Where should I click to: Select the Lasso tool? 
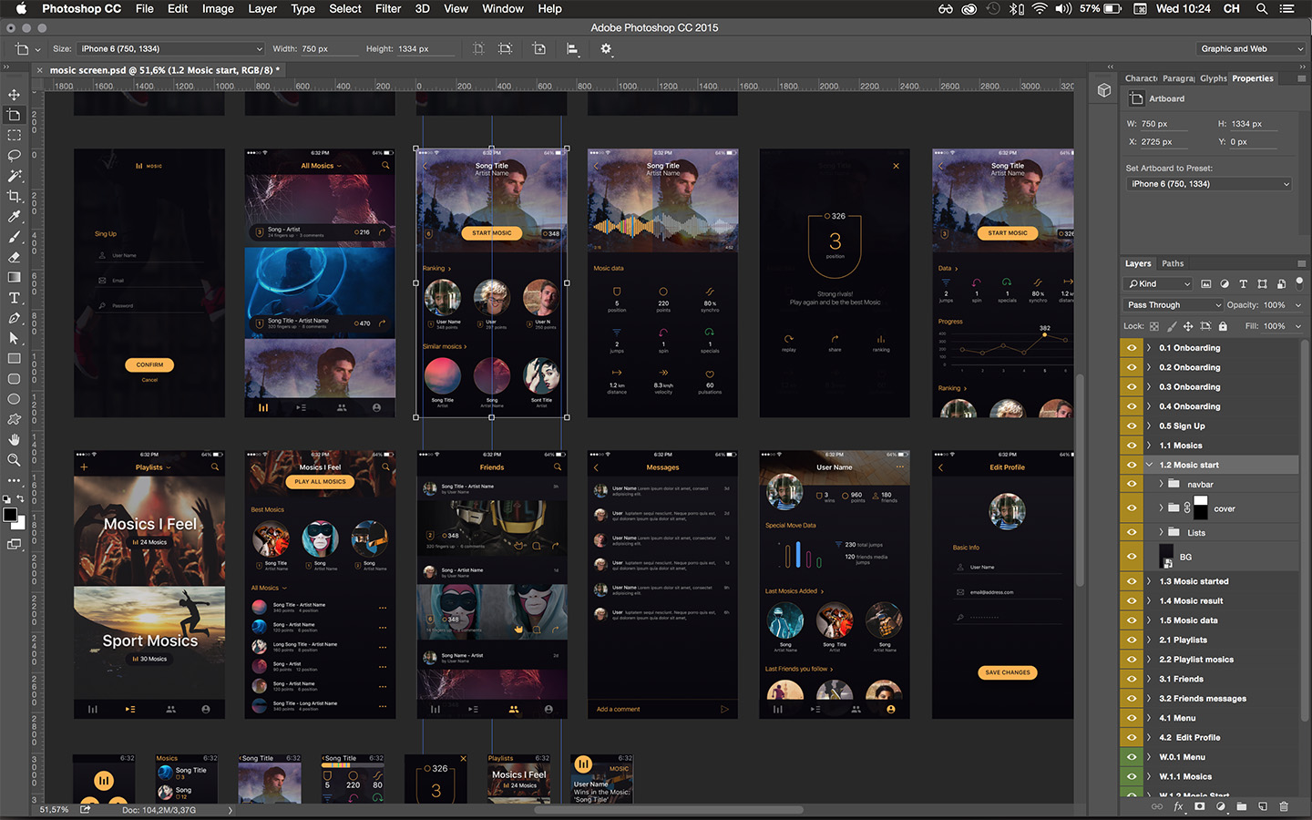(14, 155)
